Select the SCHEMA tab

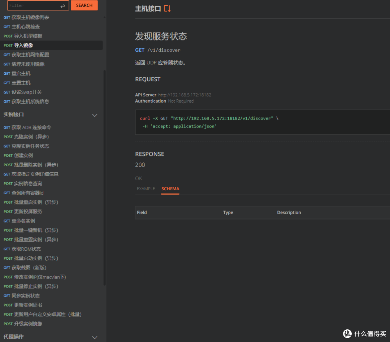pyautogui.click(x=170, y=189)
